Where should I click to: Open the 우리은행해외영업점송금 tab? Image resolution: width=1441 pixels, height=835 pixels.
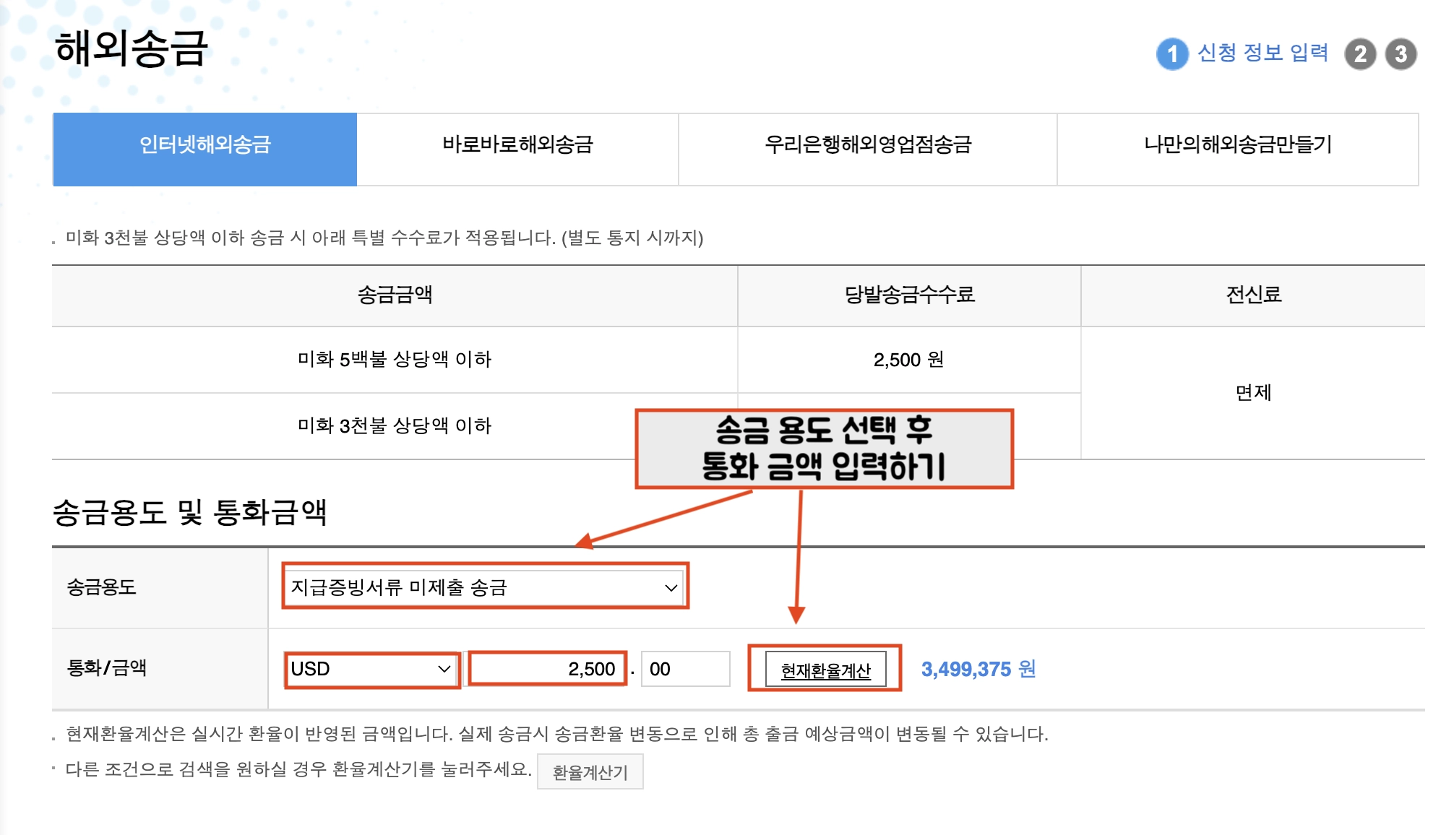(x=868, y=149)
